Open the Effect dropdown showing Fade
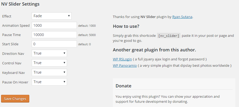Image resolution: width=239 pixels, height=107 pixels. 52,16
